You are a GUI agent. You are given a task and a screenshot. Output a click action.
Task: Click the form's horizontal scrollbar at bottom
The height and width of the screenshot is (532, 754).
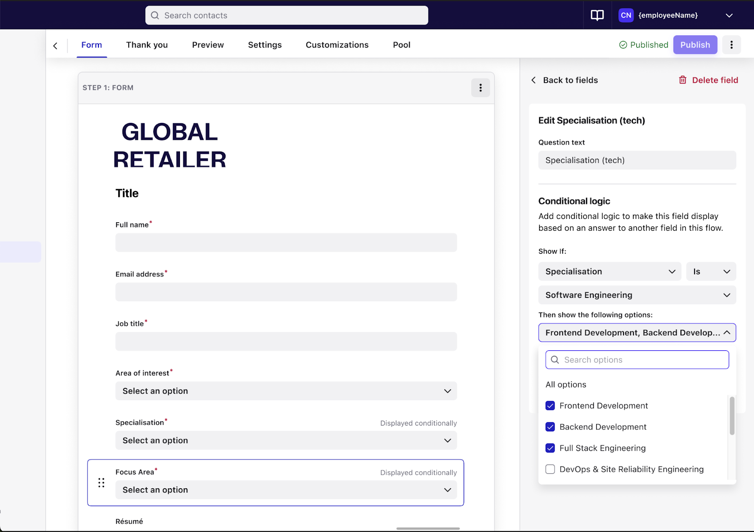[x=428, y=529]
